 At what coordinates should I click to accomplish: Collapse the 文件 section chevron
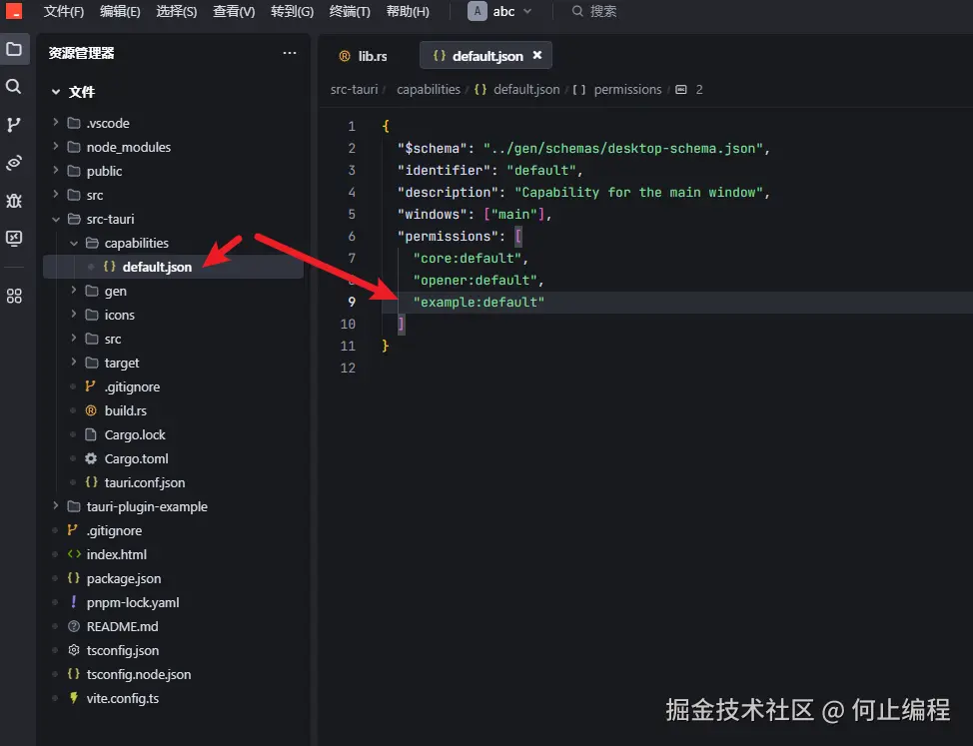click(56, 92)
